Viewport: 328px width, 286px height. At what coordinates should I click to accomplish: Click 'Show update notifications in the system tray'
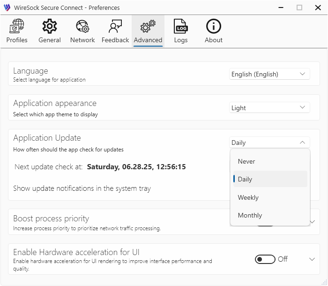pos(82,188)
